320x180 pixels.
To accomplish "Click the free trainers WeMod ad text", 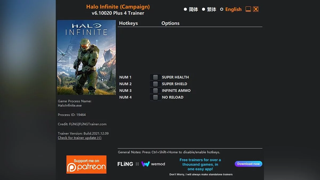I will [x=200, y=164].
